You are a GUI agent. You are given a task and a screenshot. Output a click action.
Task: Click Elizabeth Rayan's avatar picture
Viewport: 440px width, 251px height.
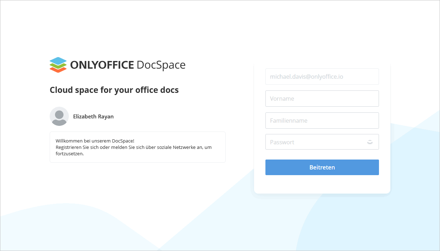(x=59, y=116)
